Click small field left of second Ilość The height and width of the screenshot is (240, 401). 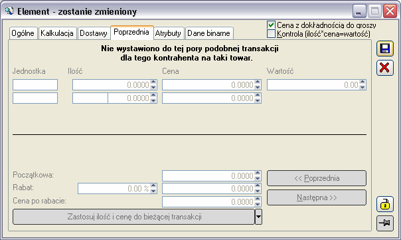90,98
